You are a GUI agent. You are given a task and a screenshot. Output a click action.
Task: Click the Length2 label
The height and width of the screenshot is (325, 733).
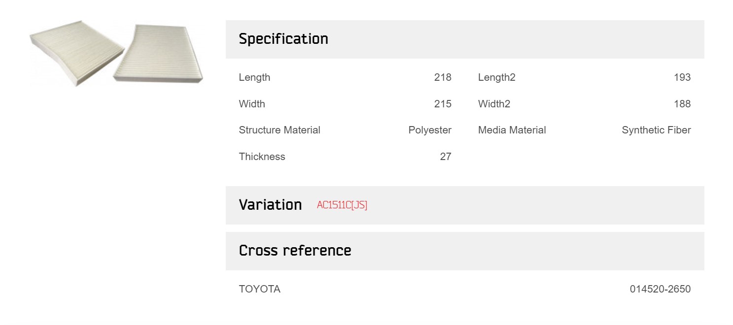coord(497,77)
